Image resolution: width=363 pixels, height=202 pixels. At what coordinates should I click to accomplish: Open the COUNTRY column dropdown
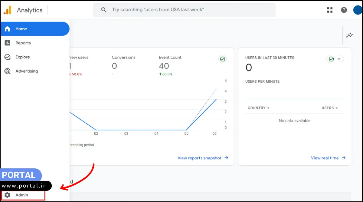(x=258, y=108)
